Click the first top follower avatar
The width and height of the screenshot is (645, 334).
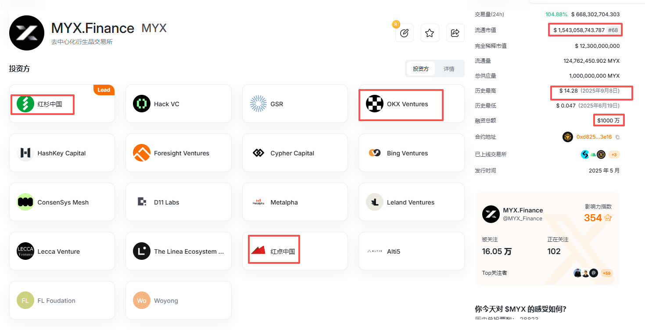coord(578,273)
